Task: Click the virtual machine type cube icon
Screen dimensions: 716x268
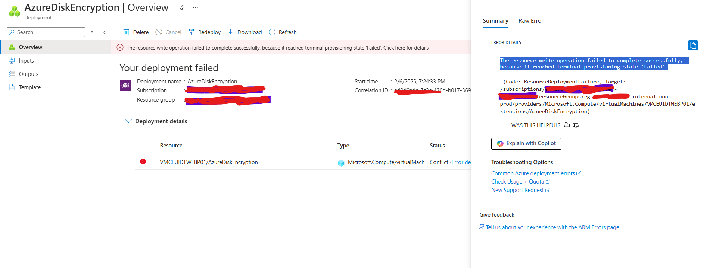Action: [x=341, y=163]
